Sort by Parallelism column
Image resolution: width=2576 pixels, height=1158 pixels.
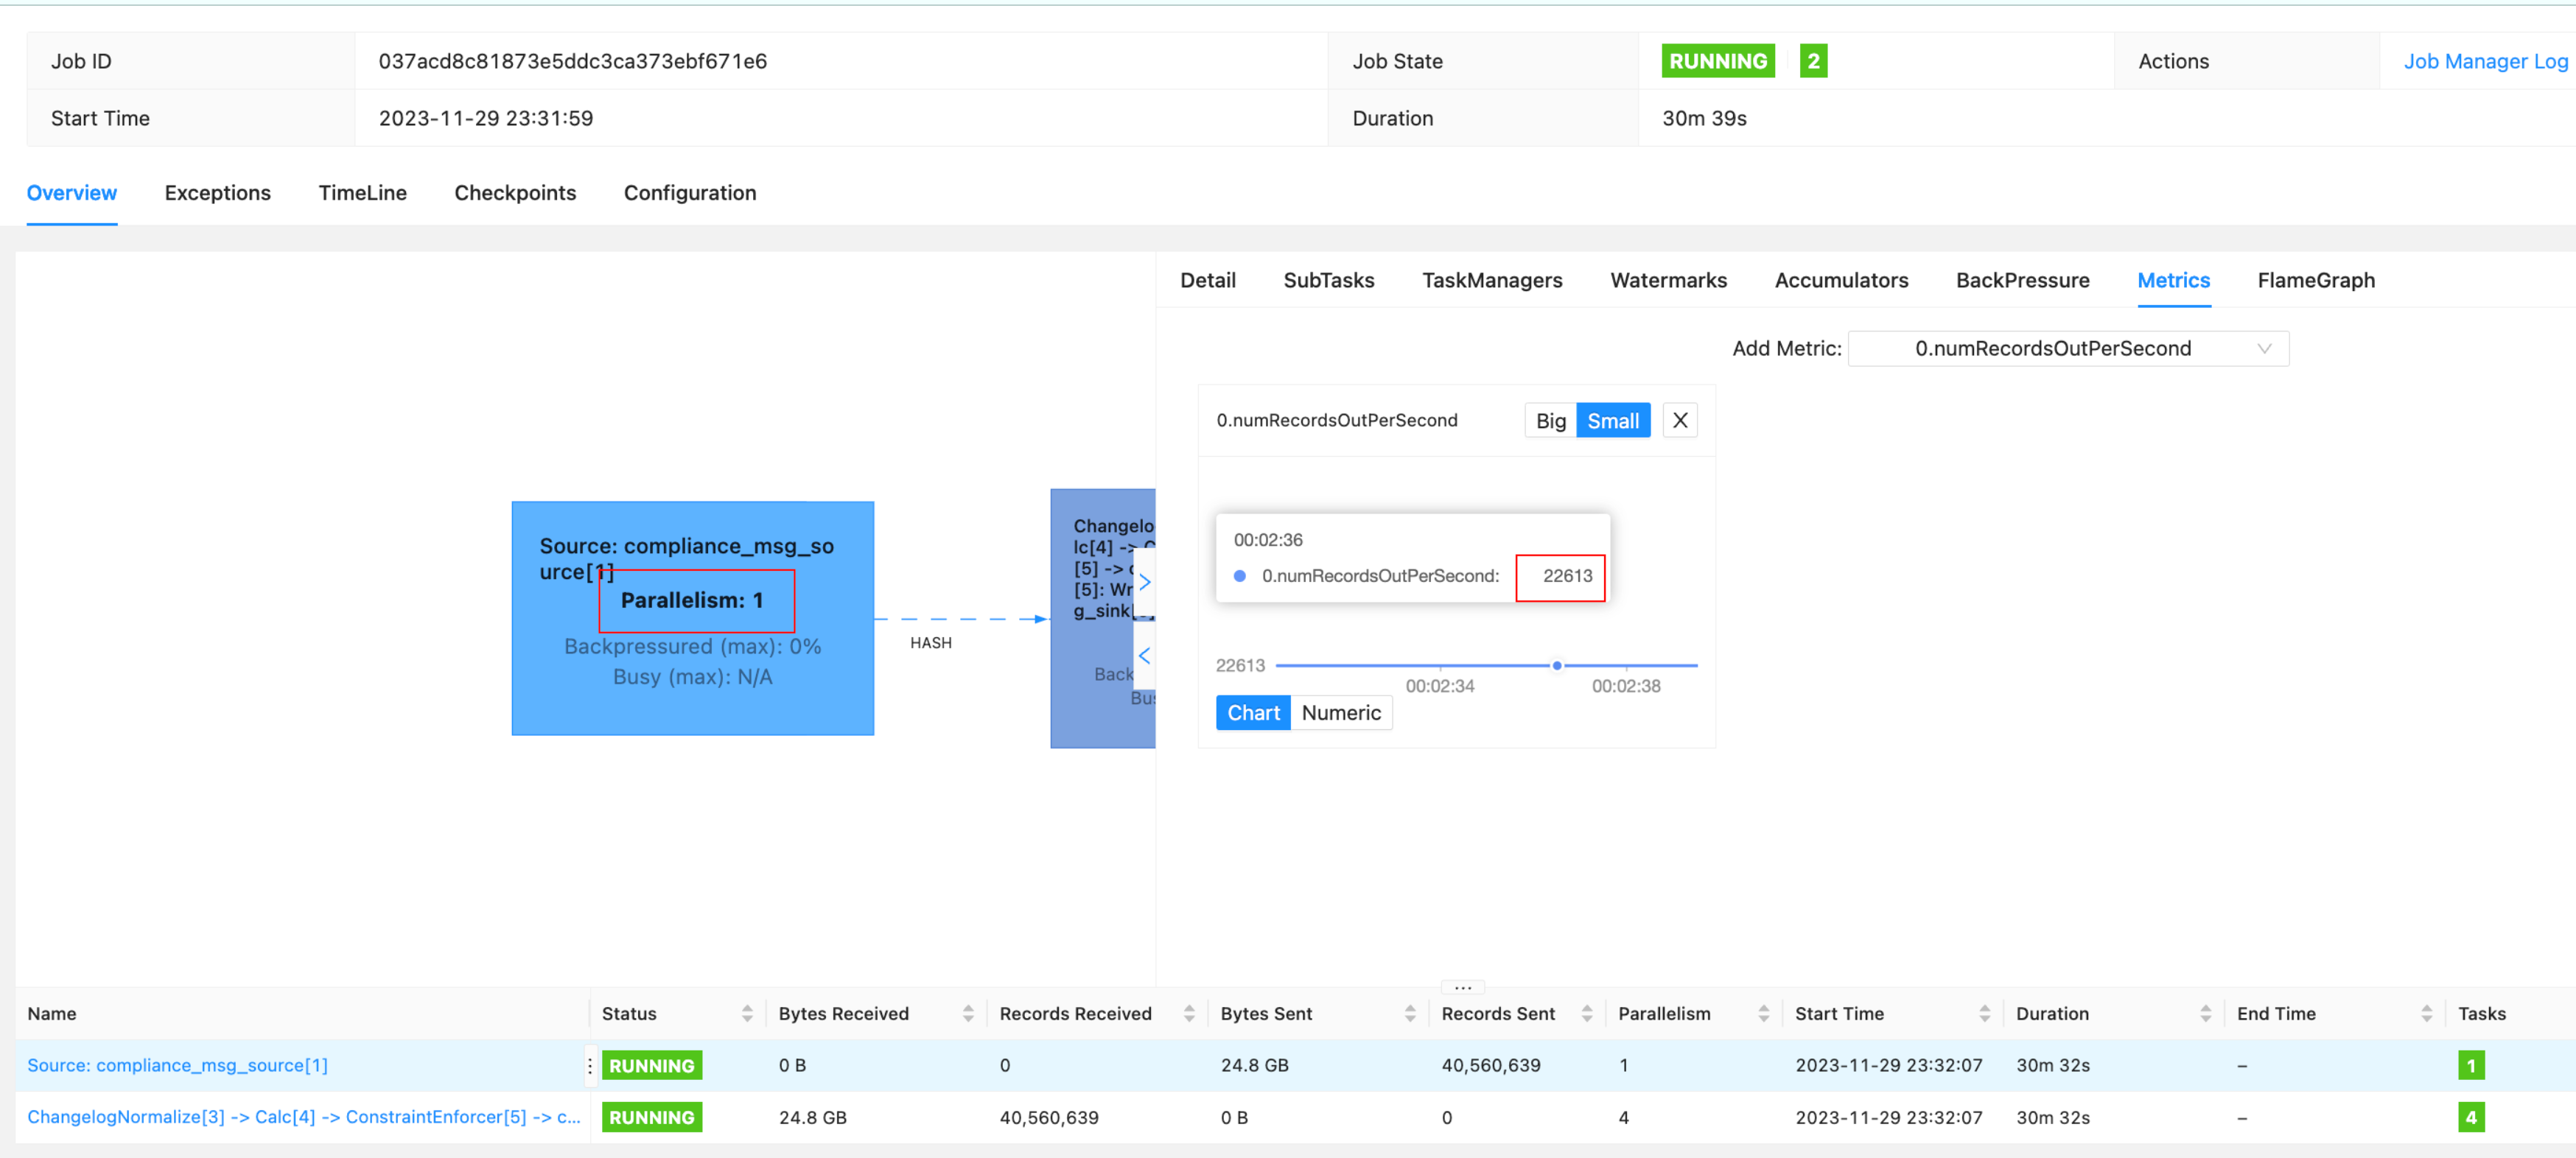(1763, 1013)
